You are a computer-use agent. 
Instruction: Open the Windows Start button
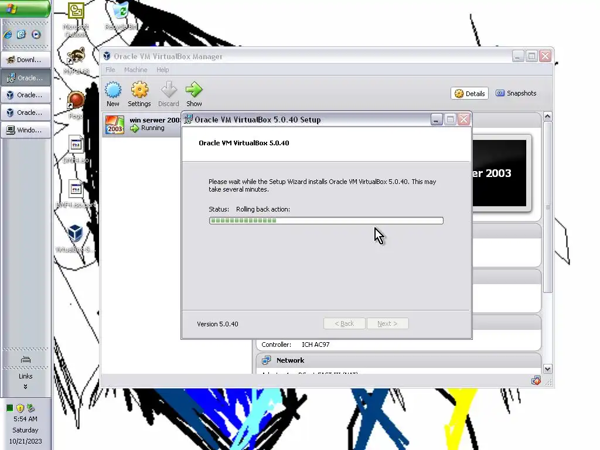point(25,8)
